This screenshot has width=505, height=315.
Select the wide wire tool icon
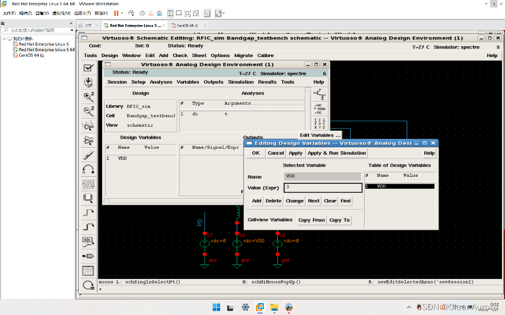click(88, 227)
